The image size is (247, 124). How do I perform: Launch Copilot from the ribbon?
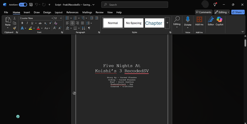click(220, 21)
